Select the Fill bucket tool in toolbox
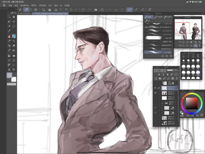 click(14, 56)
